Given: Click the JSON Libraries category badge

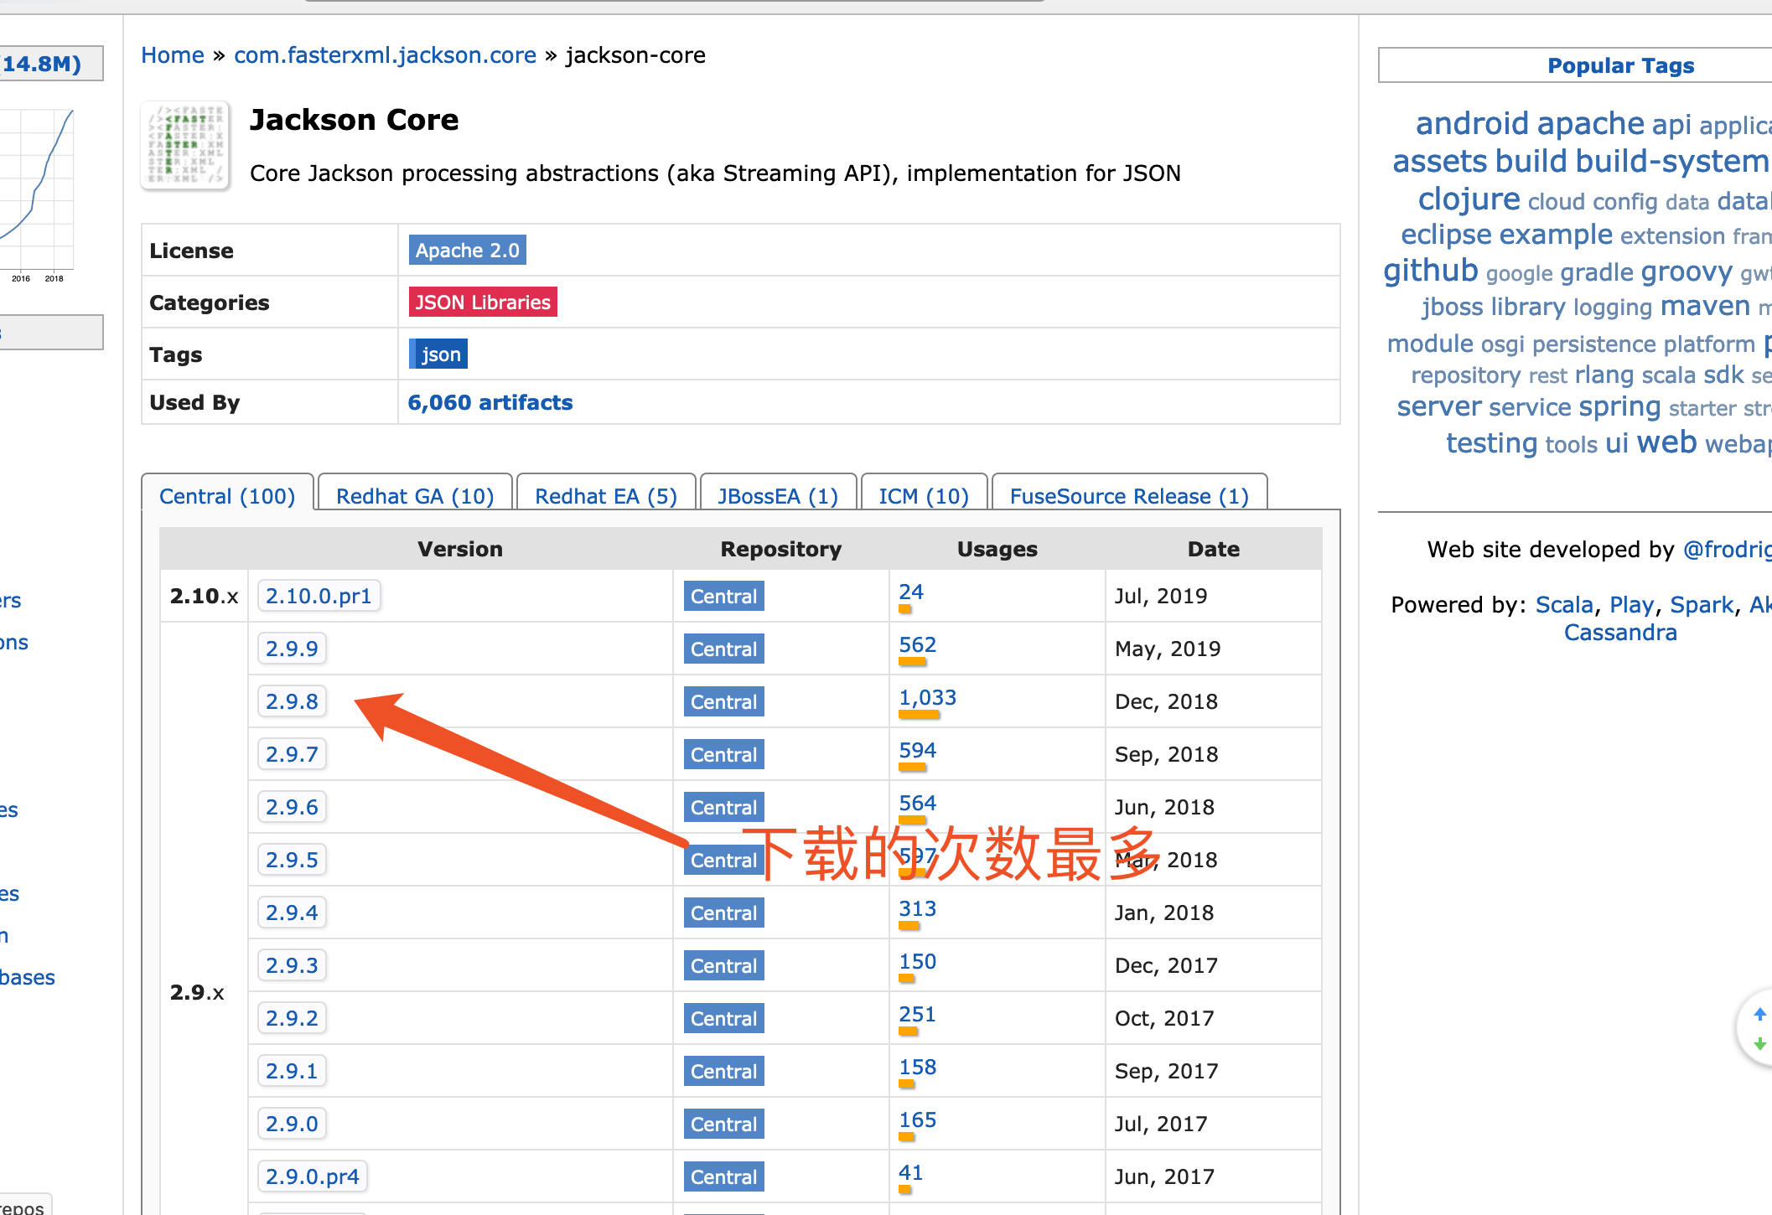Looking at the screenshot, I should pyautogui.click(x=483, y=302).
